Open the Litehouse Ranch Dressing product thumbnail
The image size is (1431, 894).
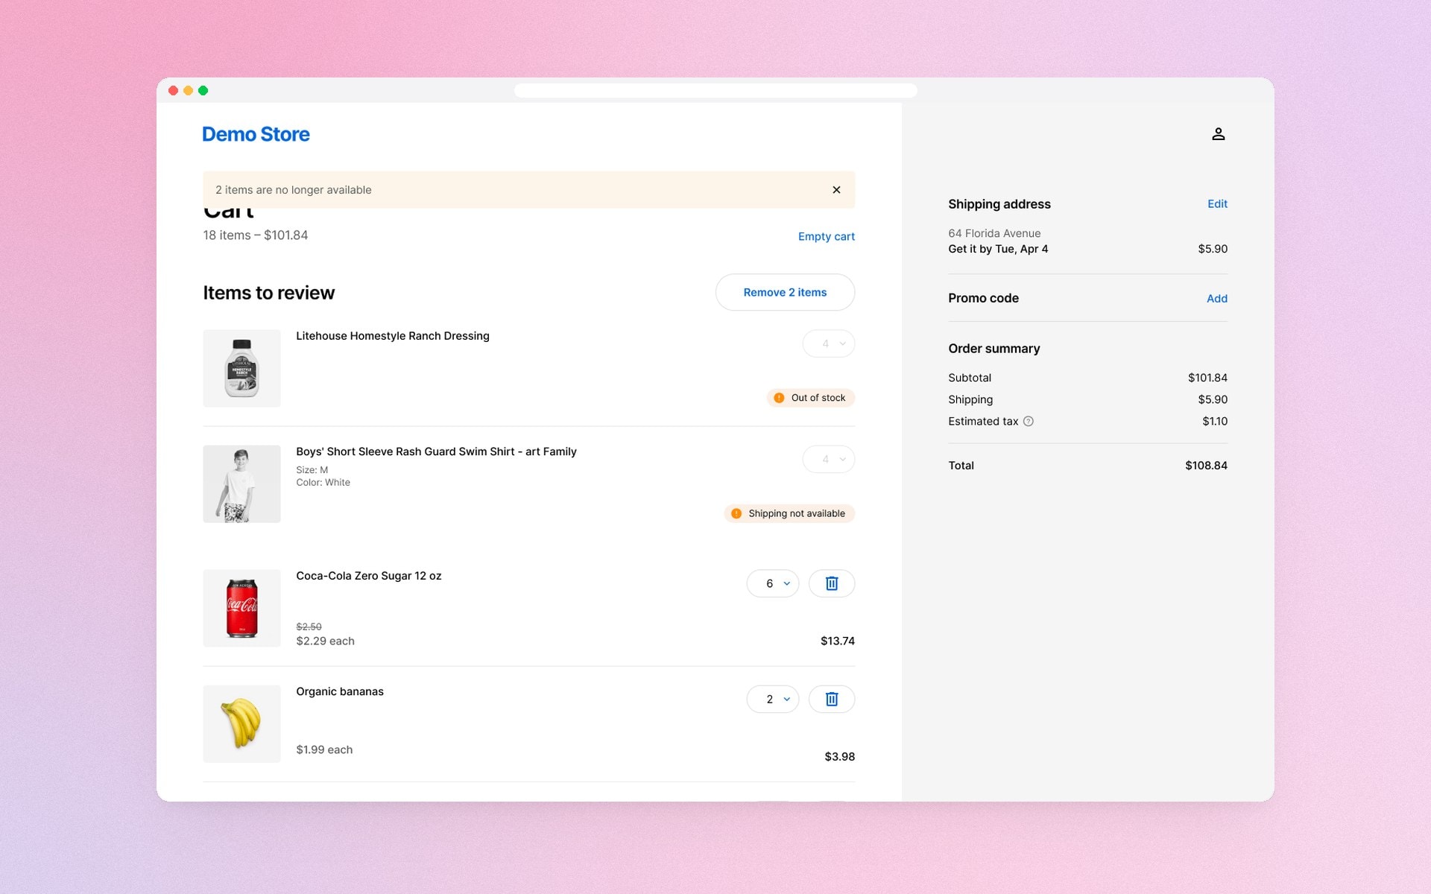click(241, 368)
